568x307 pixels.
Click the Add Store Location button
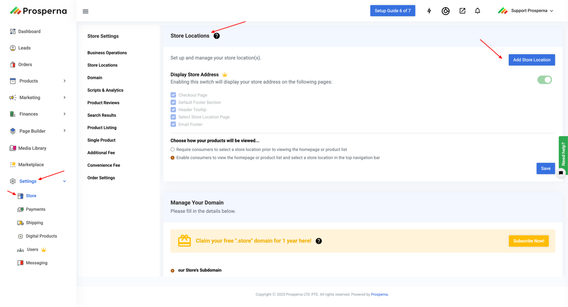tap(531, 60)
